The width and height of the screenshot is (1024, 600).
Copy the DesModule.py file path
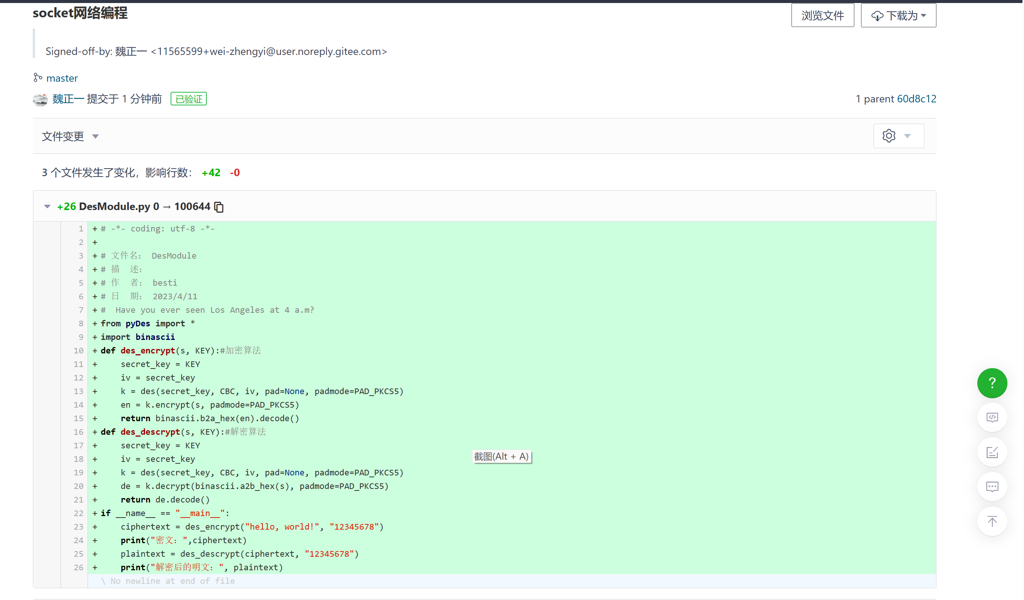pyautogui.click(x=219, y=207)
